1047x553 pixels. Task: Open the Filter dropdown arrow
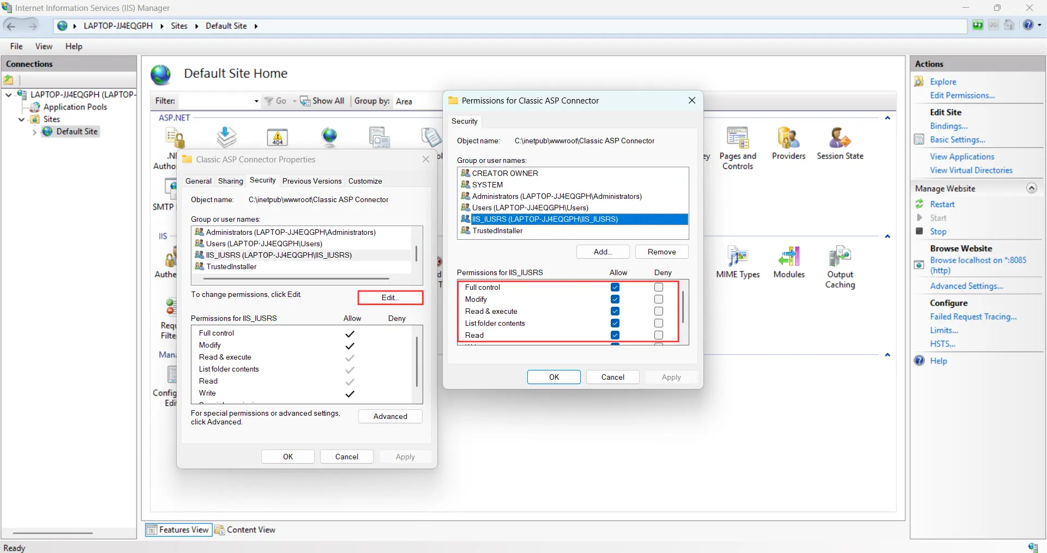coord(256,101)
